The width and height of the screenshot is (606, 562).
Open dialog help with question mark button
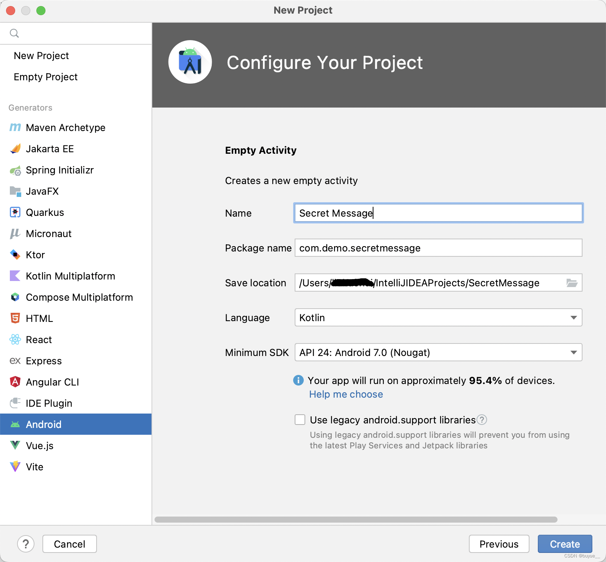point(26,544)
